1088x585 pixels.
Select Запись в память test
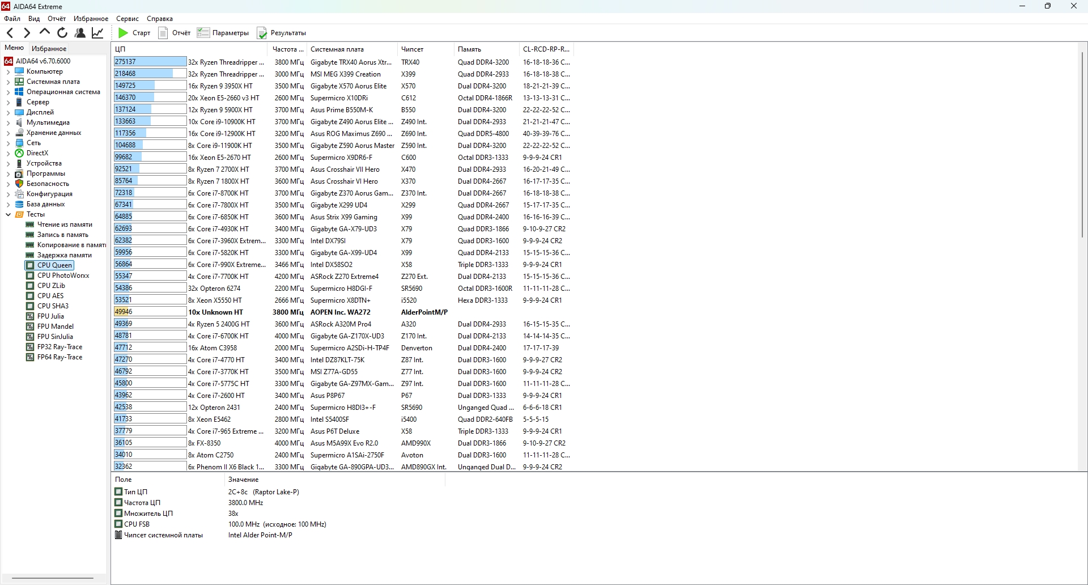(x=63, y=235)
